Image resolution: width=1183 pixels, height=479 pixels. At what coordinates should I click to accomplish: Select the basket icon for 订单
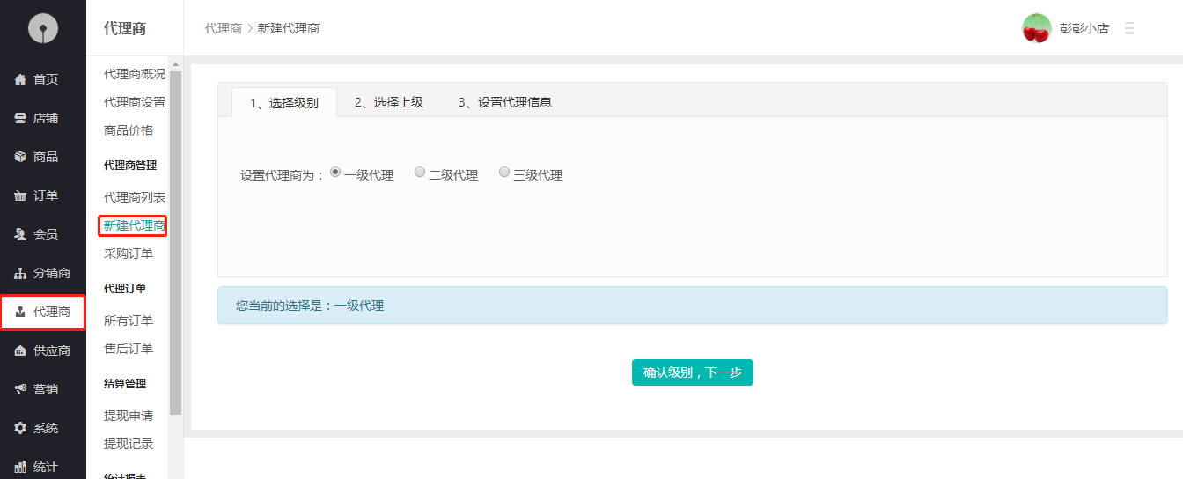(x=20, y=195)
